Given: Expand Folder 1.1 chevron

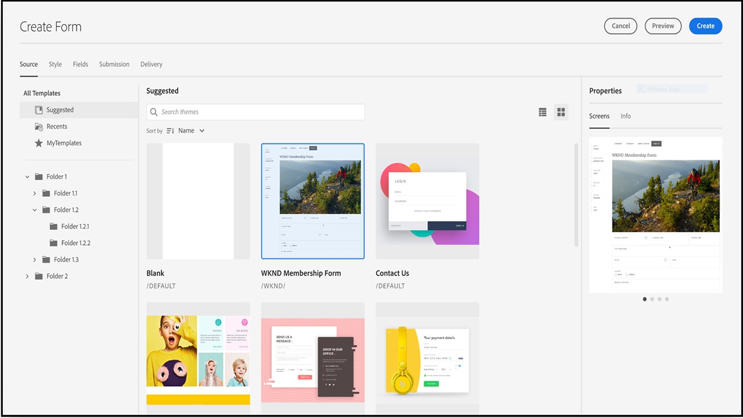Looking at the screenshot, I should tap(35, 193).
